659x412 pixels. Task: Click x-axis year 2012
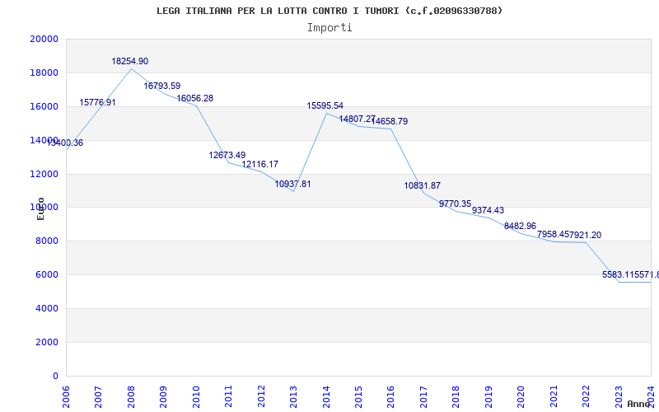(x=261, y=396)
